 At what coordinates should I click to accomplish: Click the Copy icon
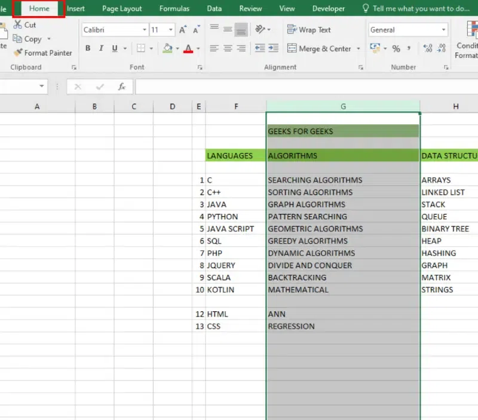coord(17,39)
